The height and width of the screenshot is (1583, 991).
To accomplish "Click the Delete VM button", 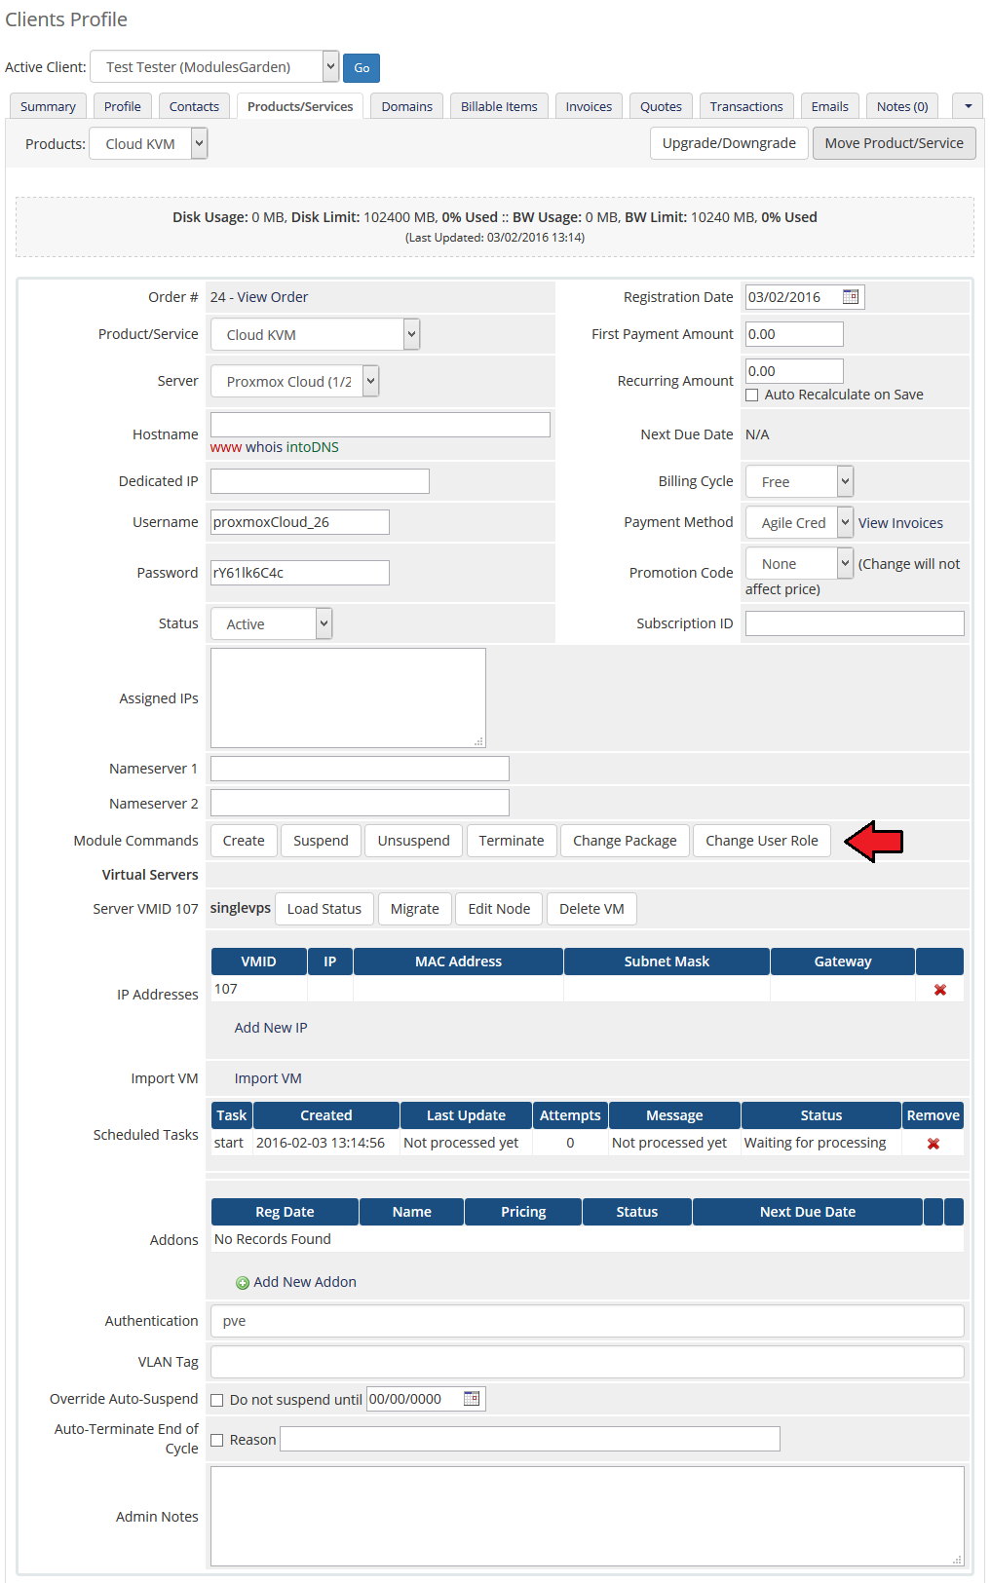I will [x=591, y=909].
